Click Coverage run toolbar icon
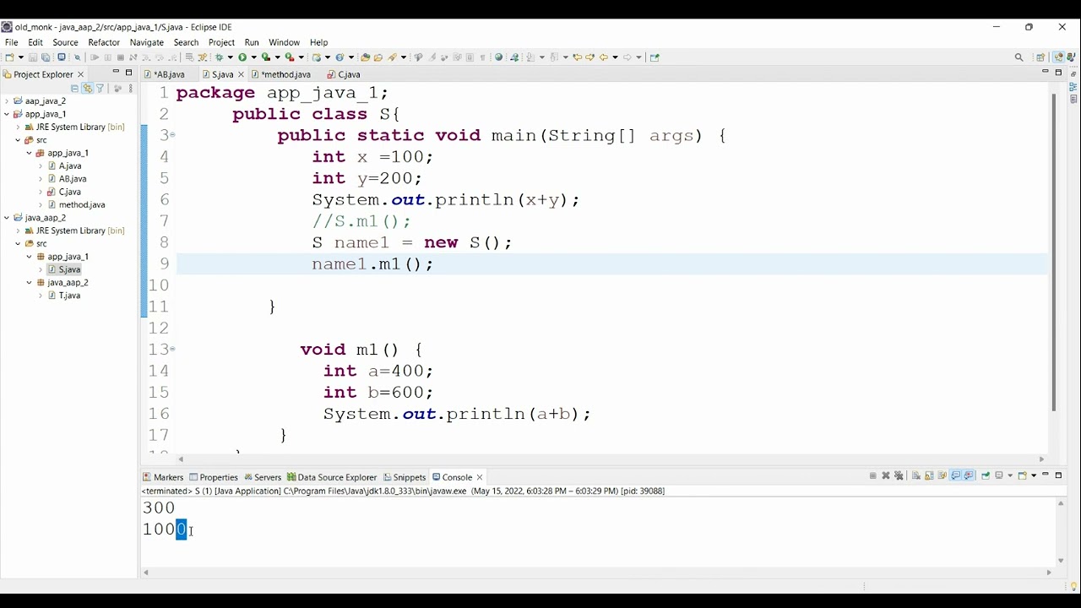This screenshot has width=1081, height=608. (x=265, y=57)
